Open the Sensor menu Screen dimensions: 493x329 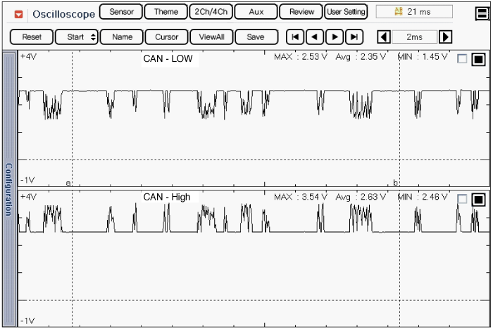121,12
